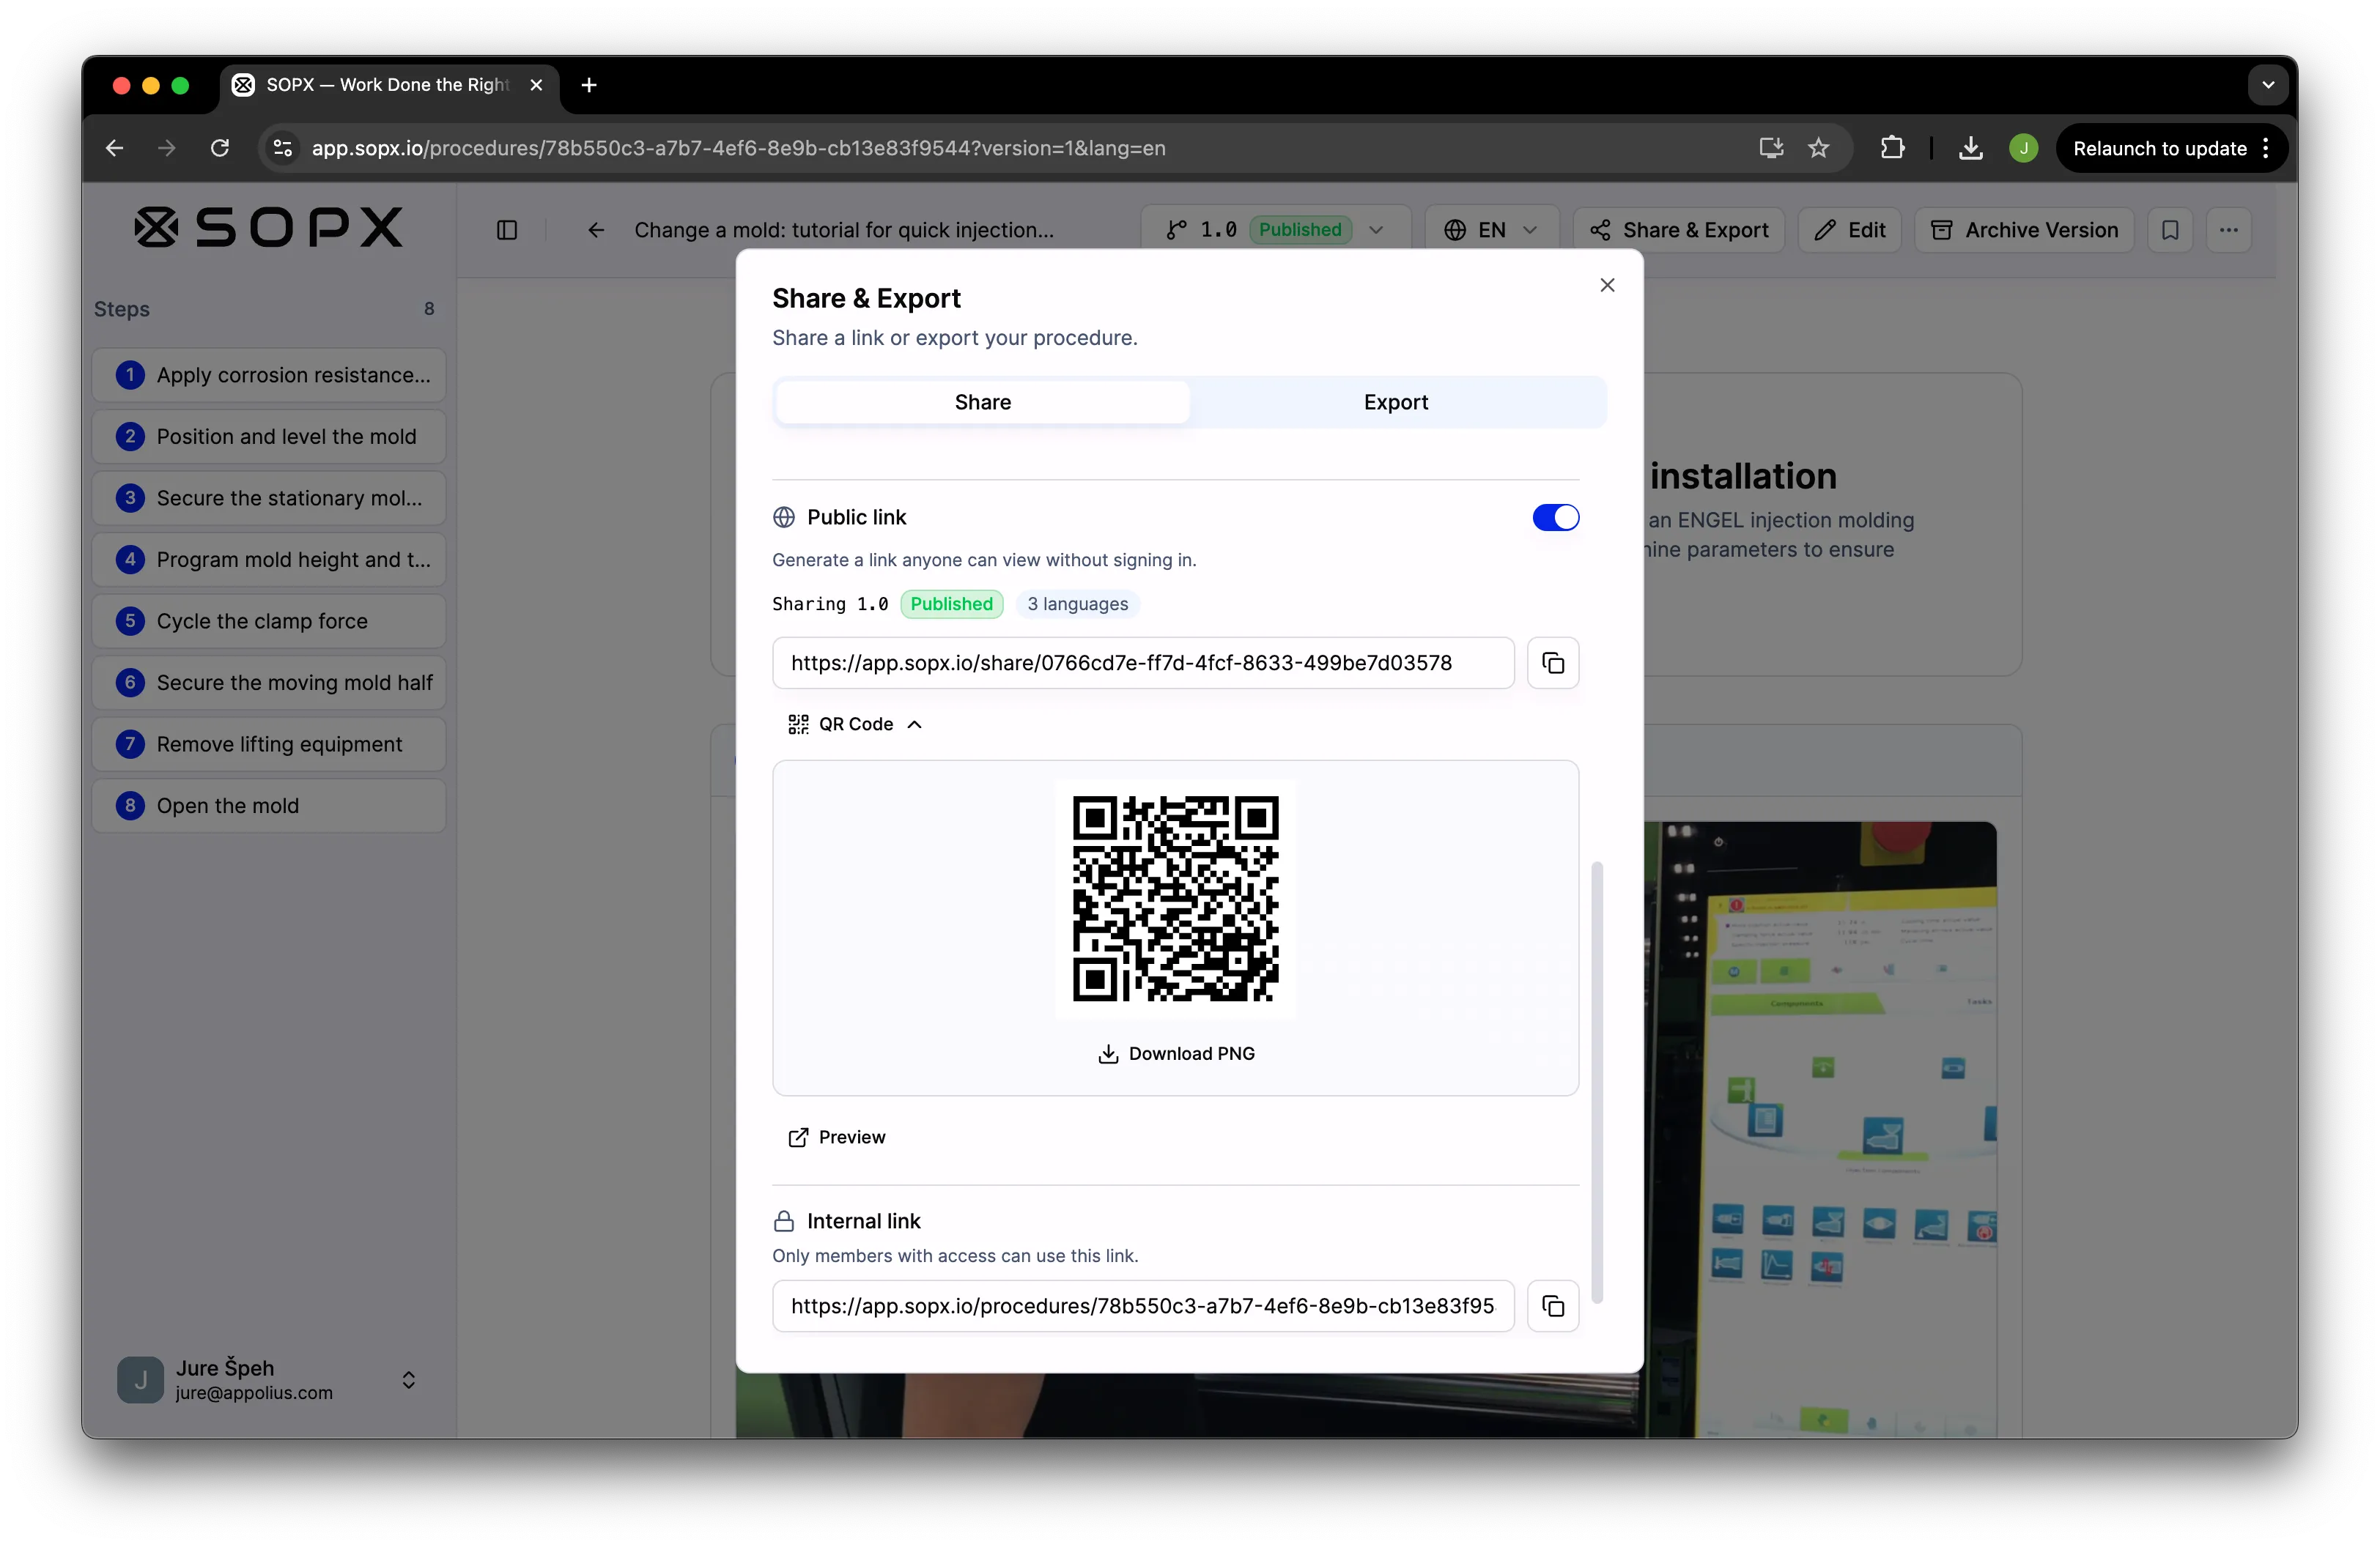
Task: Click the internal link URL field
Action: pos(1143,1305)
